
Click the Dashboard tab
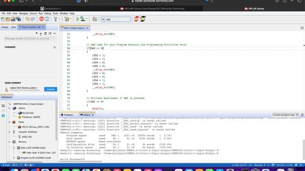click(7, 97)
